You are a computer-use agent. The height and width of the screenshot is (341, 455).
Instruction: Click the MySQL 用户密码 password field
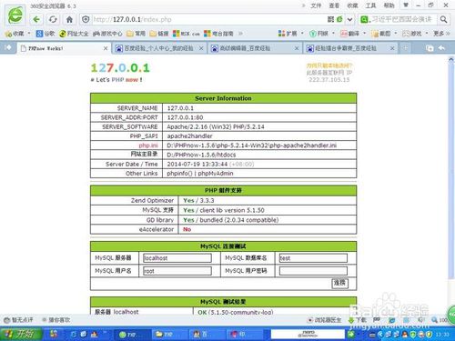pos(313,271)
